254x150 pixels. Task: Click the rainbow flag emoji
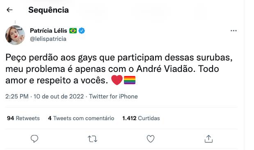click(130, 80)
